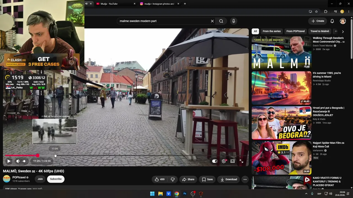Open the OVO JE BEOGRAD video thumbnail

click(x=281, y=123)
